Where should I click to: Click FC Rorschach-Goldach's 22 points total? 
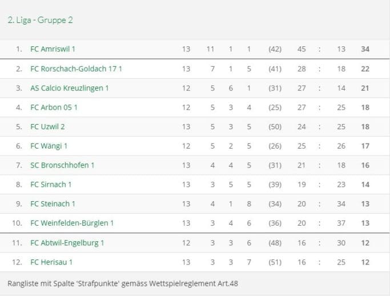tap(365, 69)
